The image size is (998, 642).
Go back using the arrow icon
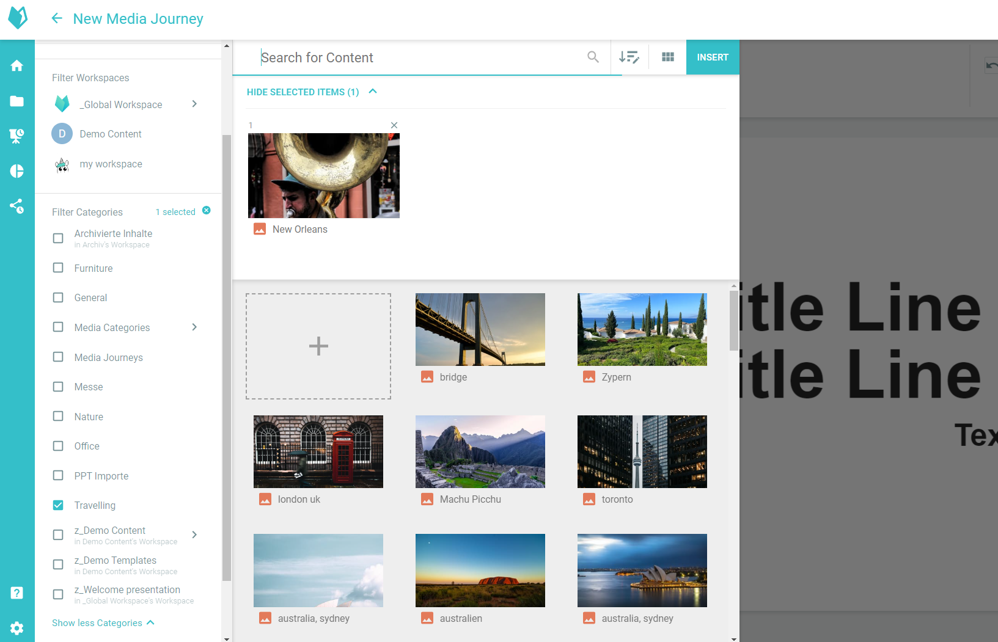57,18
